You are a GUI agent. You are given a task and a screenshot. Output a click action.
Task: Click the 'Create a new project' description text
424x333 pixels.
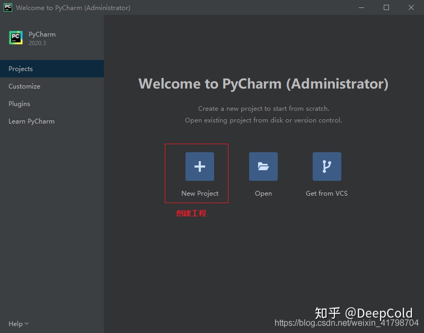point(263,109)
